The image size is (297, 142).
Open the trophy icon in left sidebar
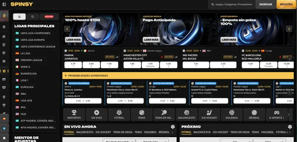click(x=4, y=105)
